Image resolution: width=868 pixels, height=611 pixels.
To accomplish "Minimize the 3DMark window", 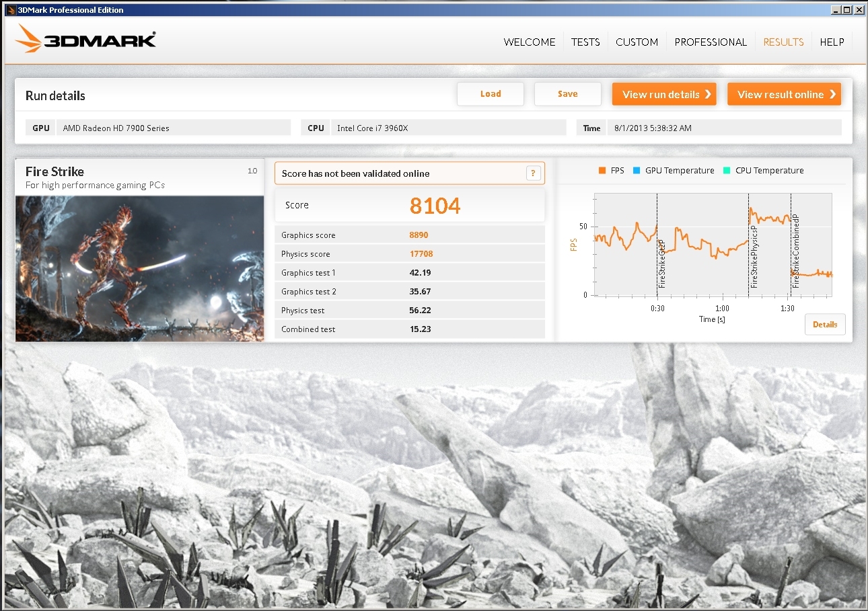I will pos(836,9).
